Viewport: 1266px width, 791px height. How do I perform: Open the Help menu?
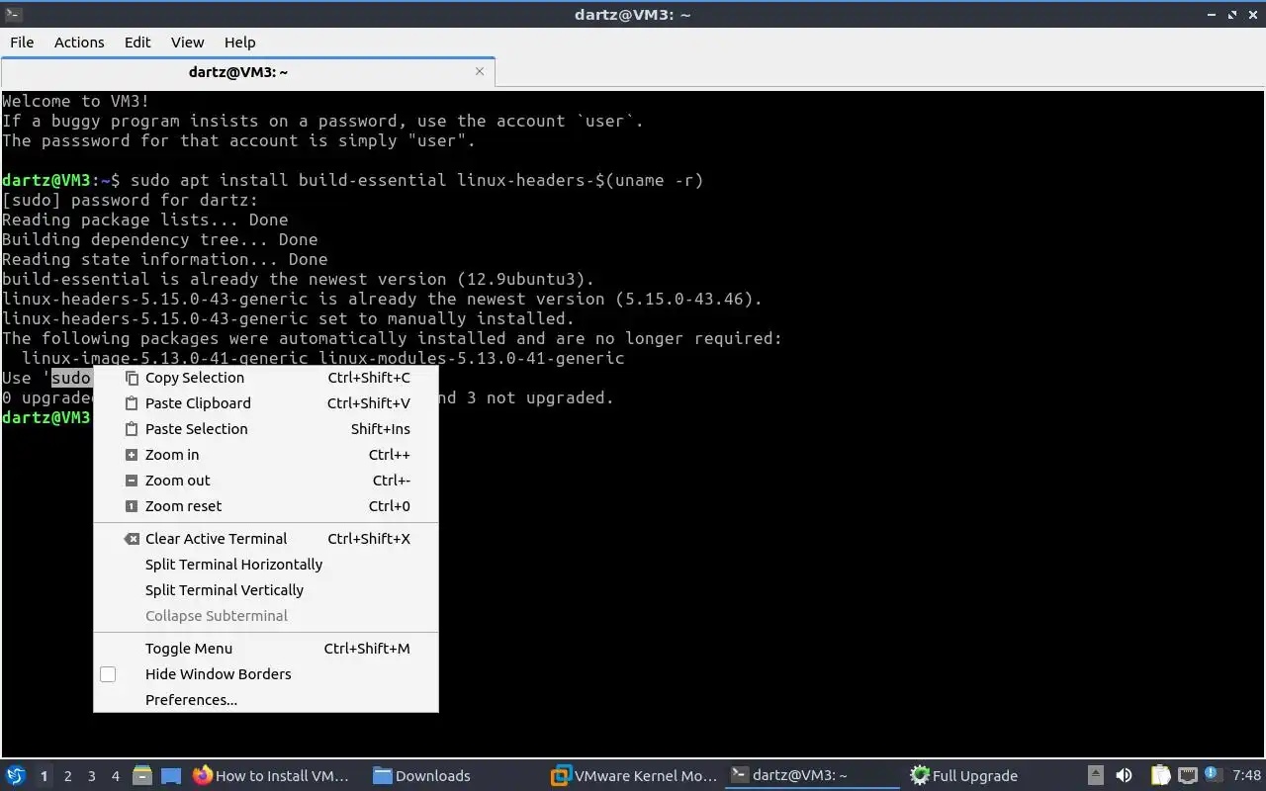tap(239, 43)
